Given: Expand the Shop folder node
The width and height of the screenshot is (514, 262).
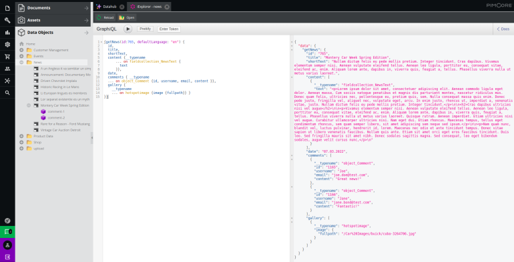Looking at the screenshot, I should (21, 143).
